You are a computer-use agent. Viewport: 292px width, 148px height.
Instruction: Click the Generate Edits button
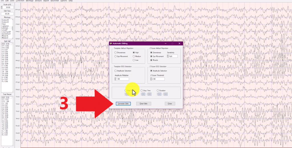(123, 104)
